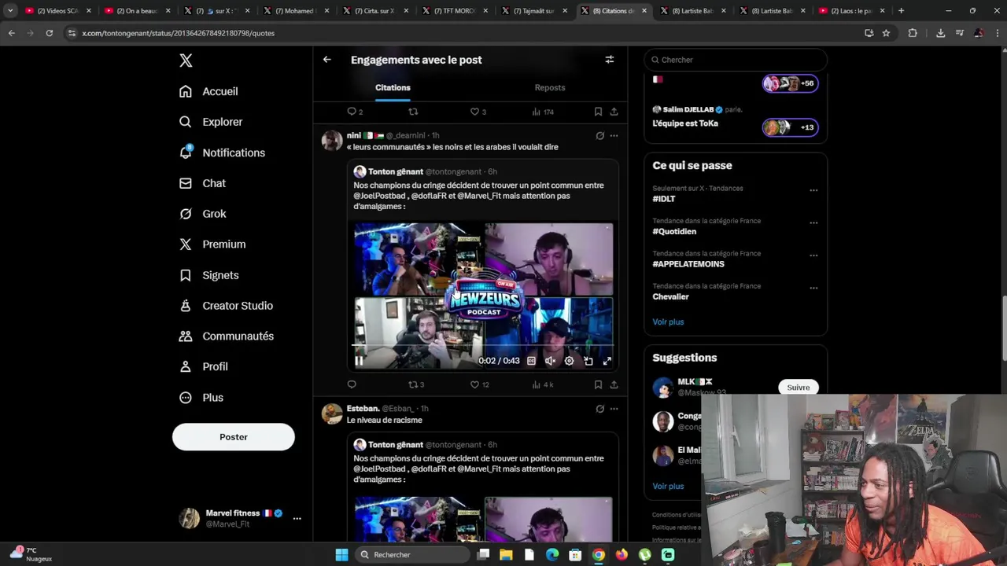Viewport: 1007px width, 566px height.
Task: Switch to the Reposts tab
Action: (x=550, y=87)
